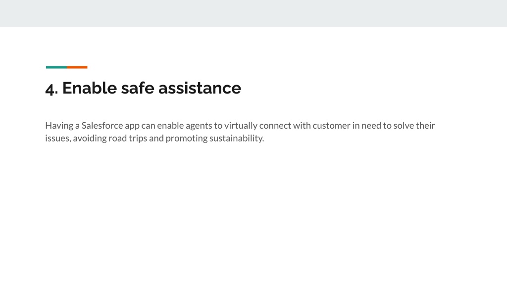
Task: Click the word 'Enable' in the heading
Action: coord(90,88)
